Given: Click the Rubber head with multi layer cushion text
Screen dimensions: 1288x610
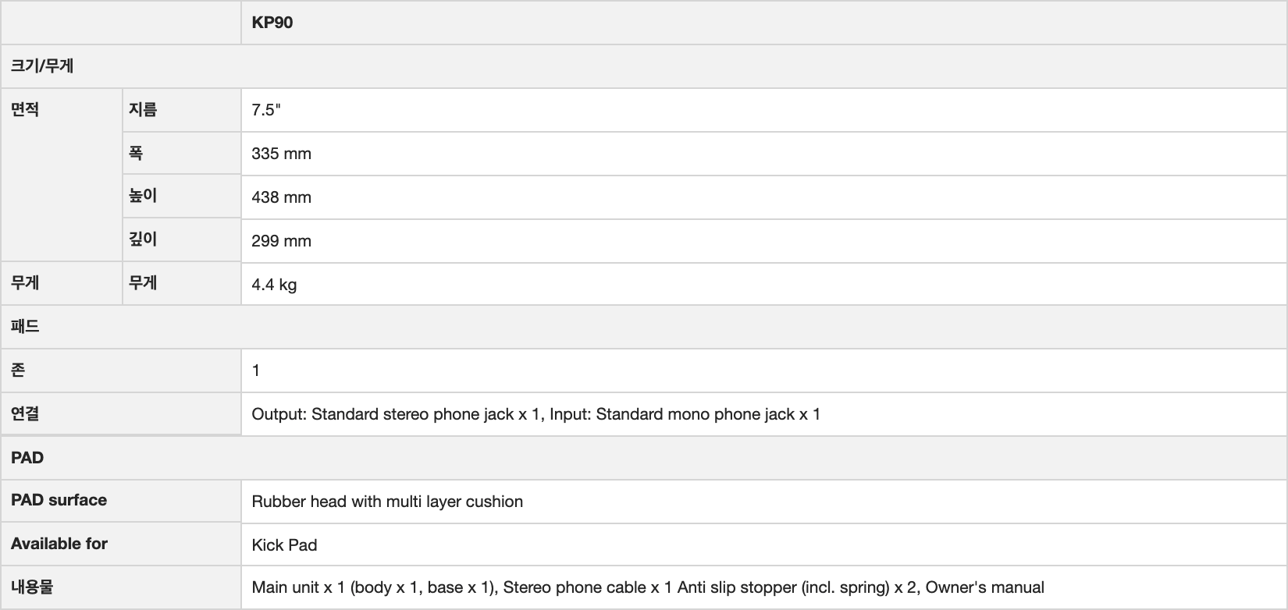Looking at the screenshot, I should pos(387,502).
